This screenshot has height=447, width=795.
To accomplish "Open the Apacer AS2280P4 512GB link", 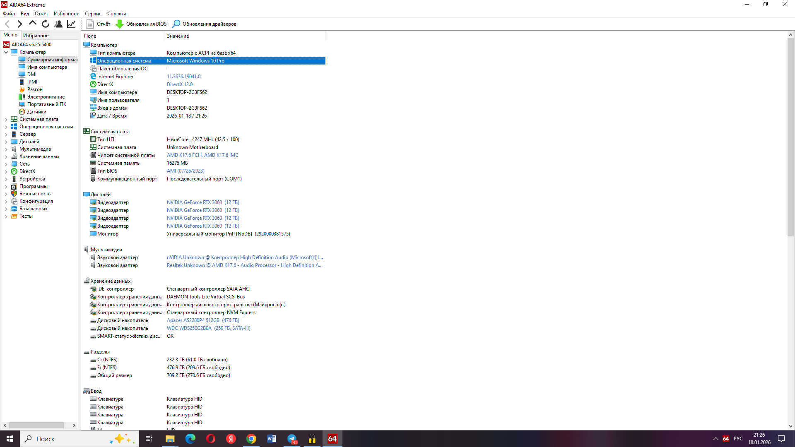I will (203, 320).
